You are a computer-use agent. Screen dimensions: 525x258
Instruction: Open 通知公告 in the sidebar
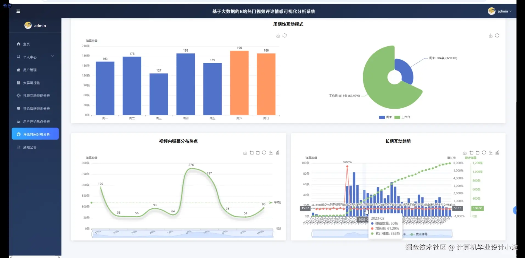35,147
